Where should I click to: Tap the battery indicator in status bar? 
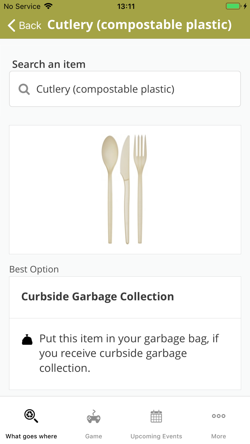click(233, 6)
